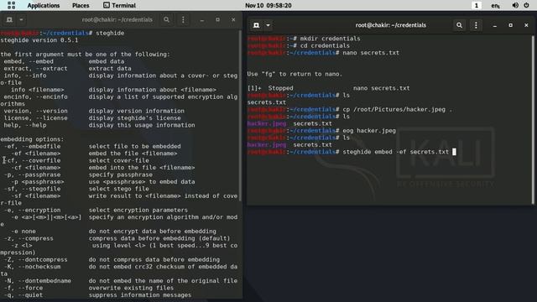This screenshot has height=302, width=537.
Task: Minimize the left terminal window
Action: coord(202,20)
